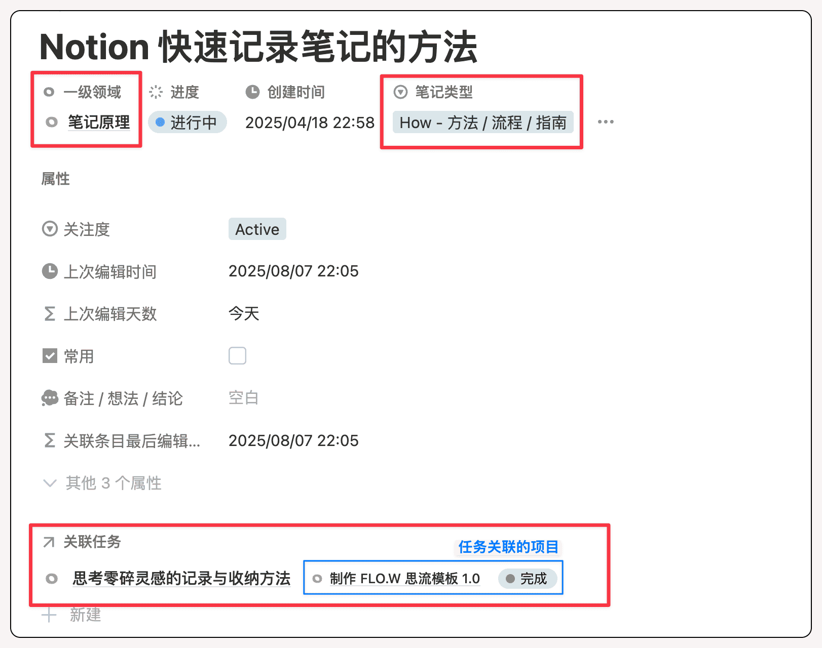Click the plus icon next to 新建

(49, 615)
